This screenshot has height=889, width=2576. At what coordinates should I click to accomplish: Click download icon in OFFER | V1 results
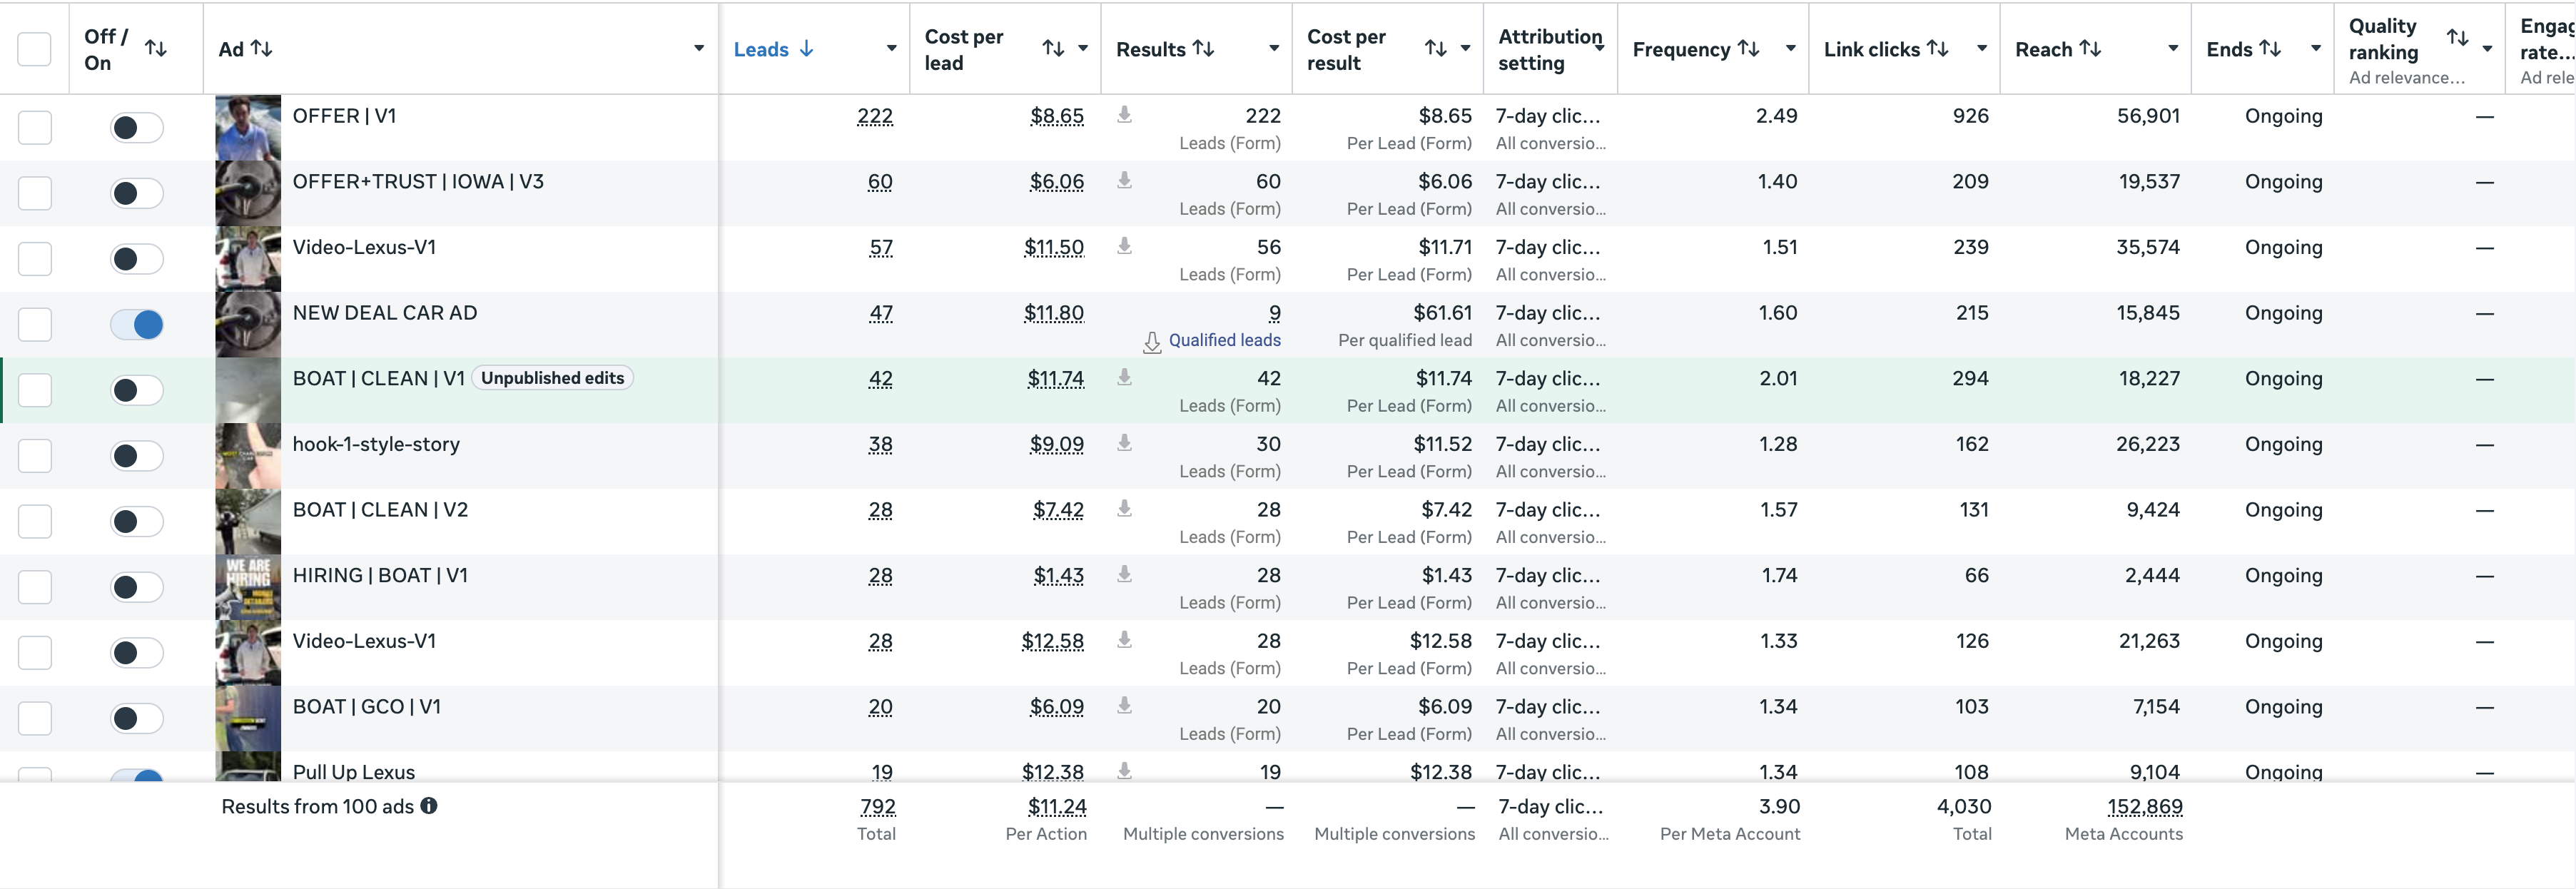[x=1124, y=115]
